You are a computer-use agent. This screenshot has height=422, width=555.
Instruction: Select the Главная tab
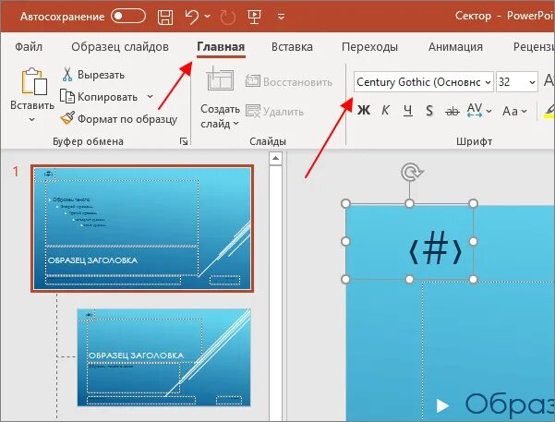pos(221,47)
